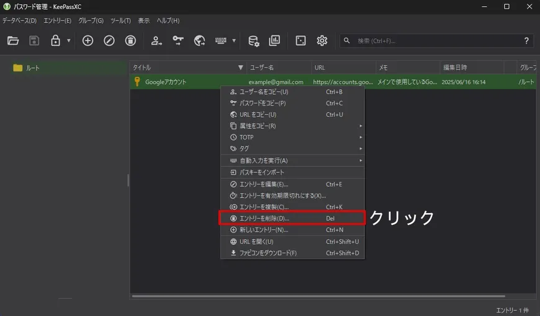Click the horizontal scrollbar of entry list

(x=318, y=296)
